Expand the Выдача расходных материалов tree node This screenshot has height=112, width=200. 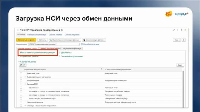[x=25, y=77]
